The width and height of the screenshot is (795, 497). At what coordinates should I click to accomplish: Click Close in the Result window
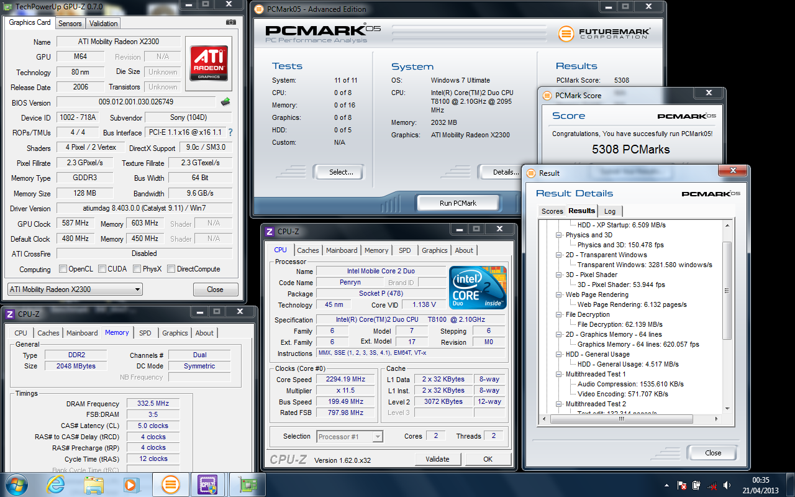713,453
